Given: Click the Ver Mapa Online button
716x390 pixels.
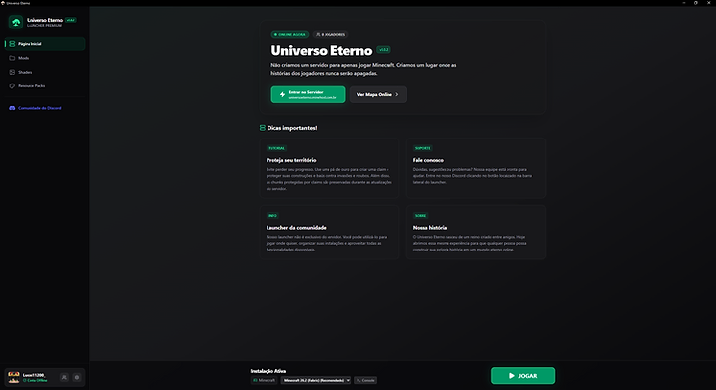Looking at the screenshot, I should tap(378, 94).
